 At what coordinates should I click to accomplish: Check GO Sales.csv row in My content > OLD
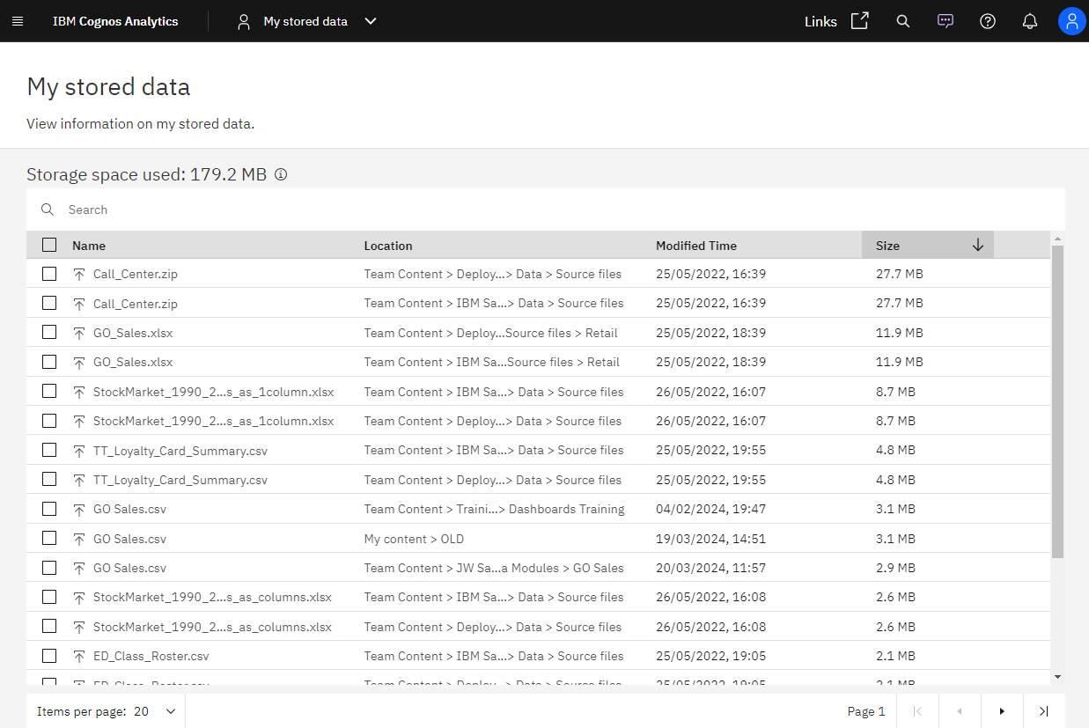coord(49,538)
